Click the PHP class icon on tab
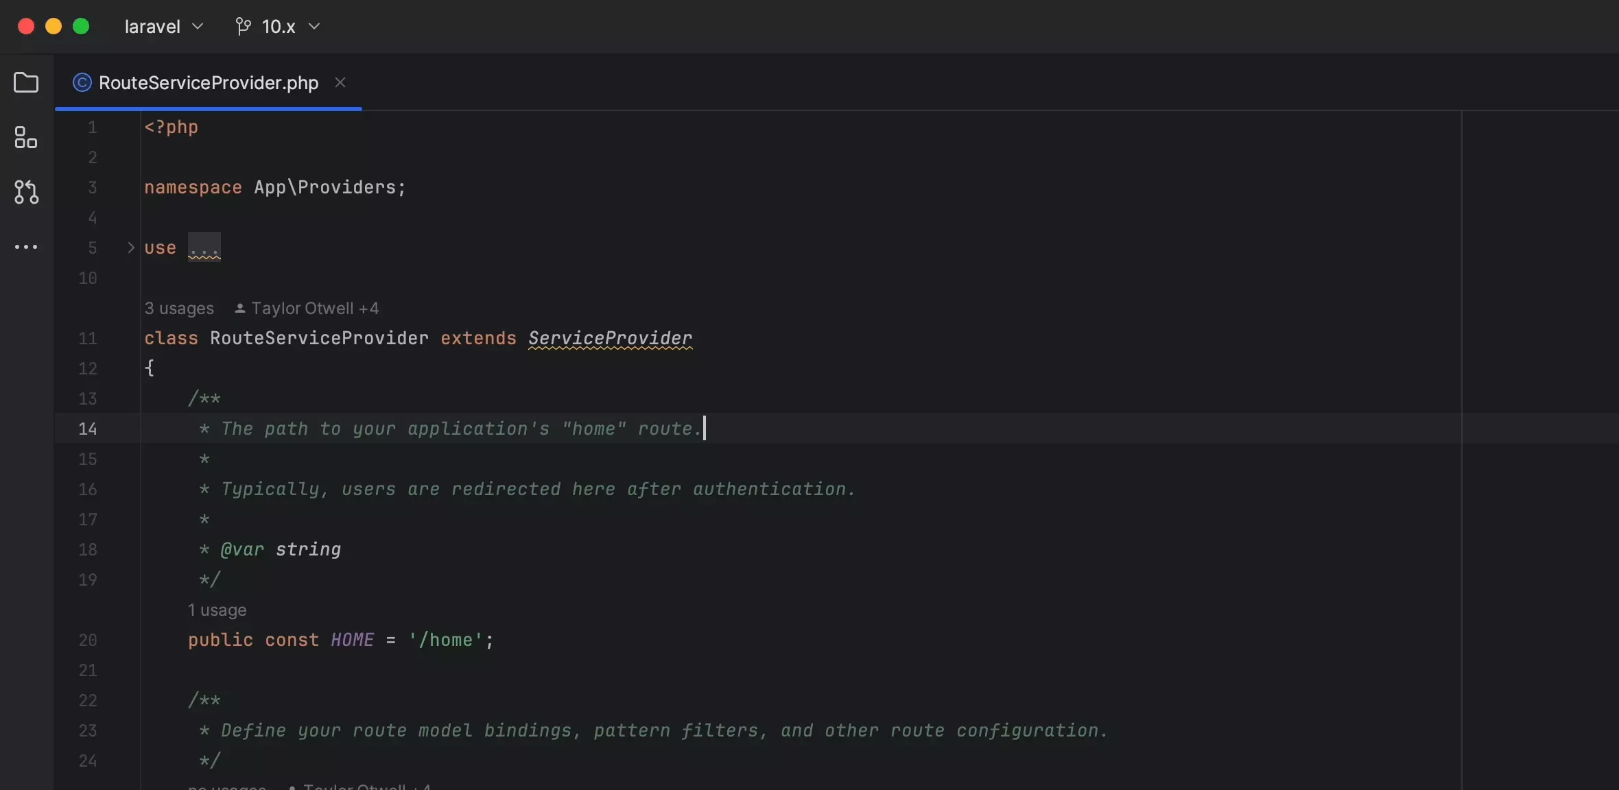Image resolution: width=1619 pixels, height=790 pixels. (82, 83)
